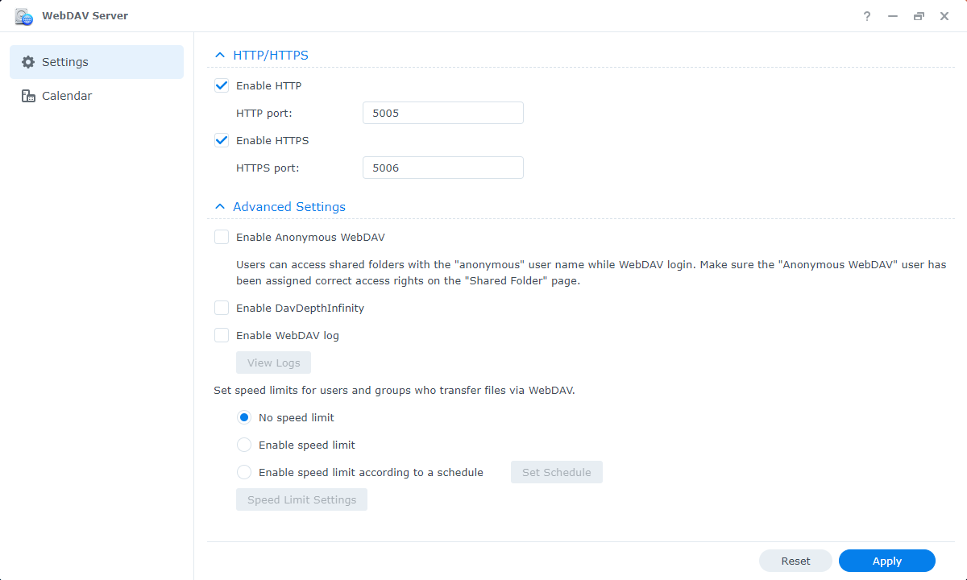Viewport: 967px width, 580px height.
Task: Turn on Enable WebDAV log
Action: (222, 335)
